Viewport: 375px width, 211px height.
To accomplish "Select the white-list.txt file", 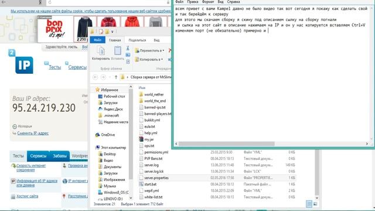I will click(154, 197).
